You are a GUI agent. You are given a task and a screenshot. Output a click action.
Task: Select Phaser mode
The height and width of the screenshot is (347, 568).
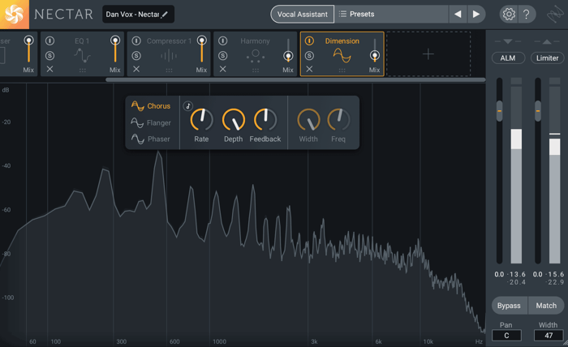click(x=150, y=139)
